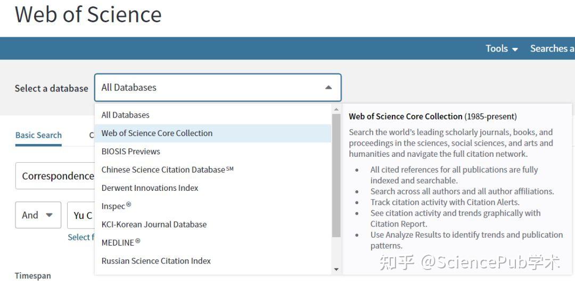Click the Select from index link

(x=81, y=237)
